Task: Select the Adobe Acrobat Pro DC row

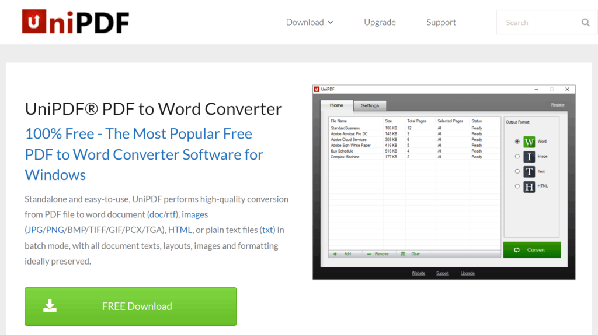Action: coord(414,134)
